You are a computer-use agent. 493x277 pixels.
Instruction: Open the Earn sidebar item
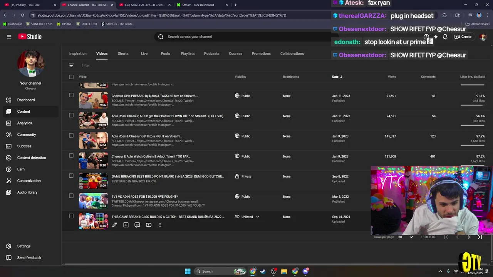pyautogui.click(x=30, y=169)
